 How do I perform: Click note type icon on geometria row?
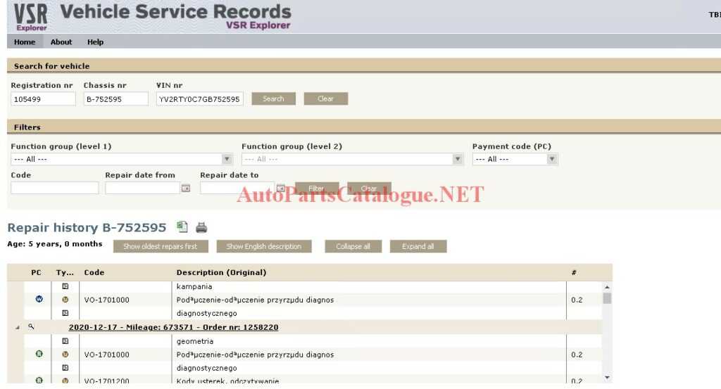(x=65, y=340)
